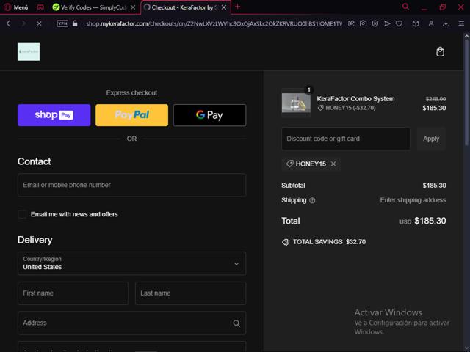This screenshot has height=352, width=470.
Task: Click the KeraFactor store logo
Action: [29, 51]
